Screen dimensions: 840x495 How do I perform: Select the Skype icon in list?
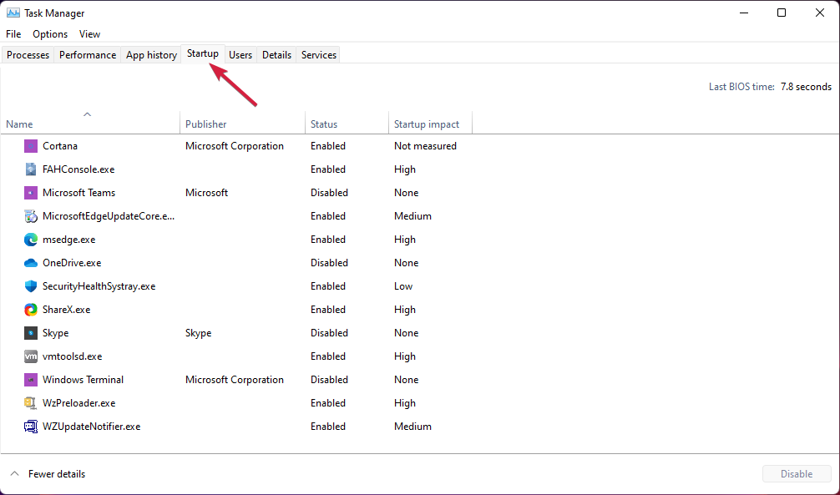(31, 333)
